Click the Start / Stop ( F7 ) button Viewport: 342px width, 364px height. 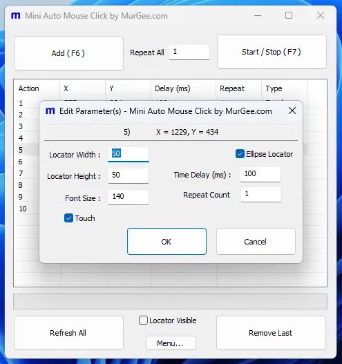pyautogui.click(x=272, y=52)
